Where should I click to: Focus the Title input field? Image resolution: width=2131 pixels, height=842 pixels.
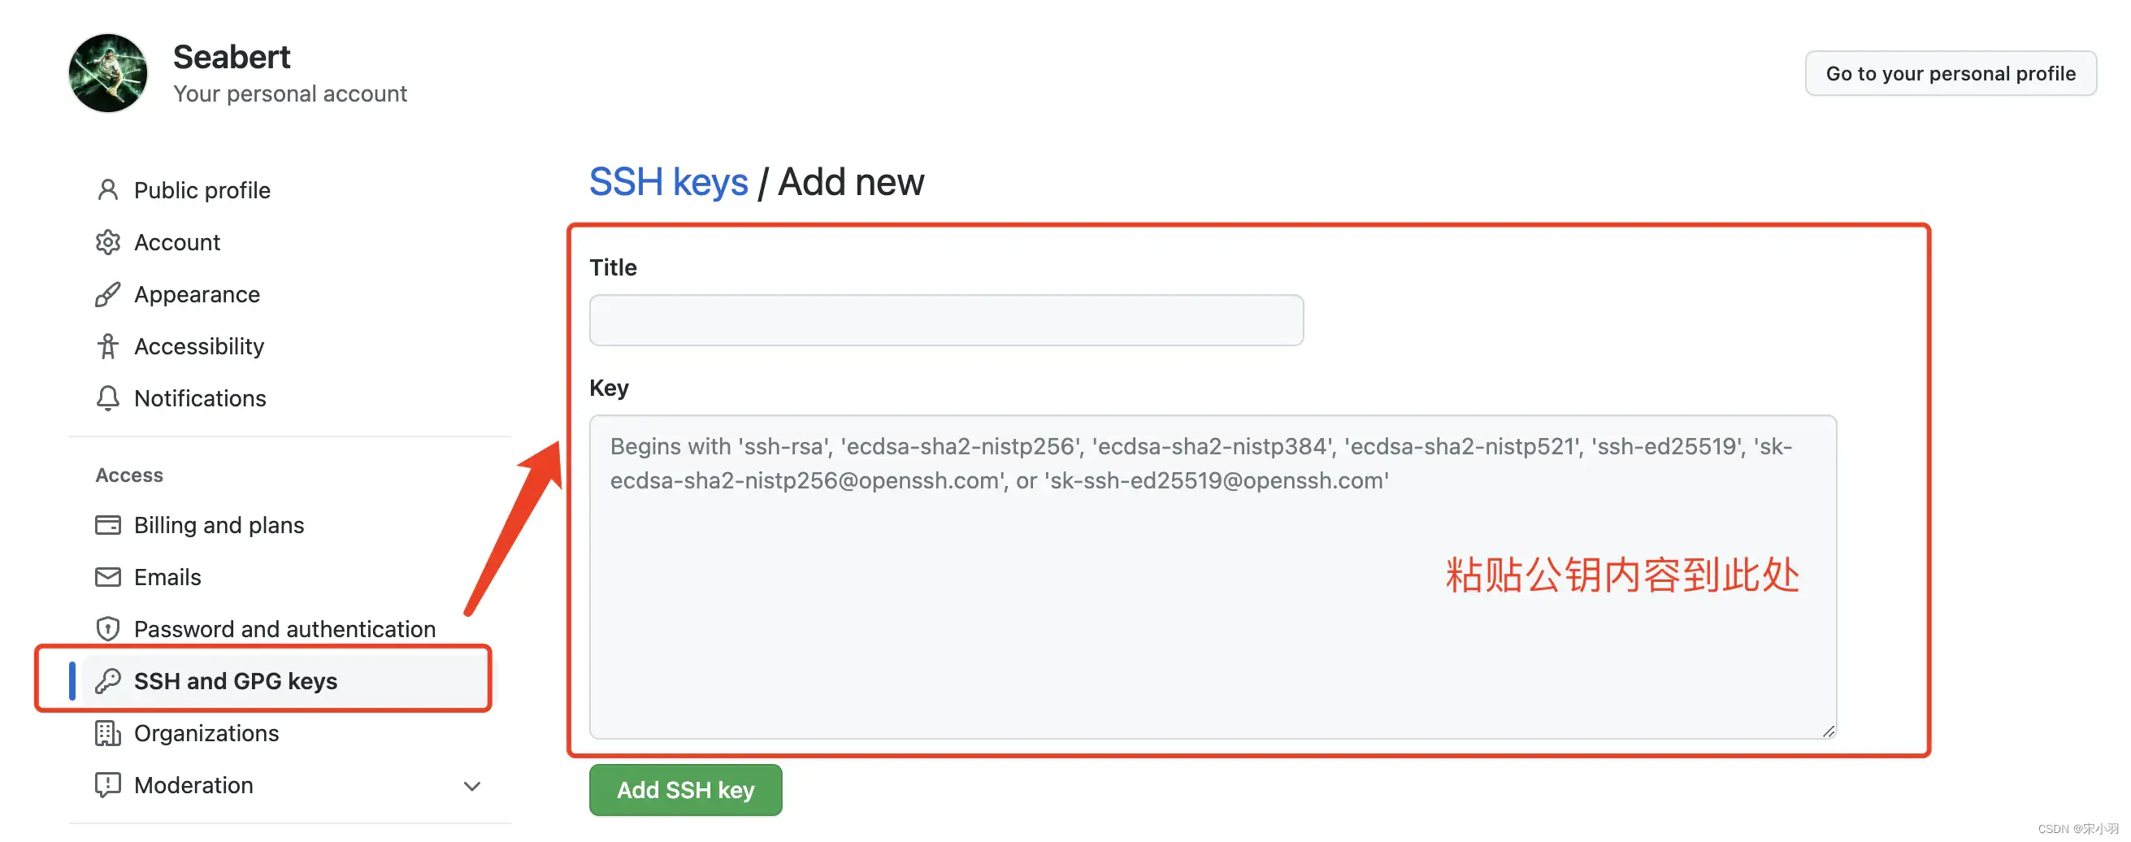pyautogui.click(x=945, y=320)
